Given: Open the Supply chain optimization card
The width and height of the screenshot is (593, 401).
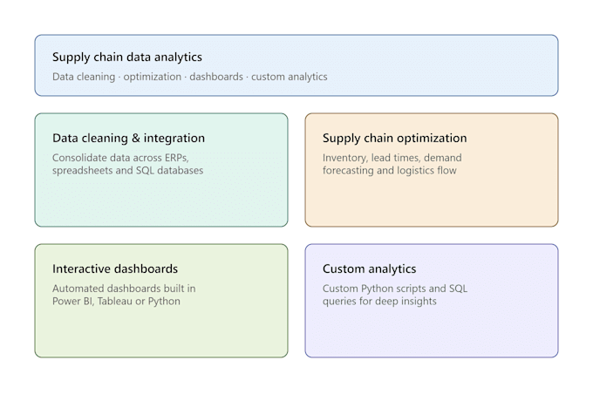Looking at the screenshot, I should pos(432,170).
